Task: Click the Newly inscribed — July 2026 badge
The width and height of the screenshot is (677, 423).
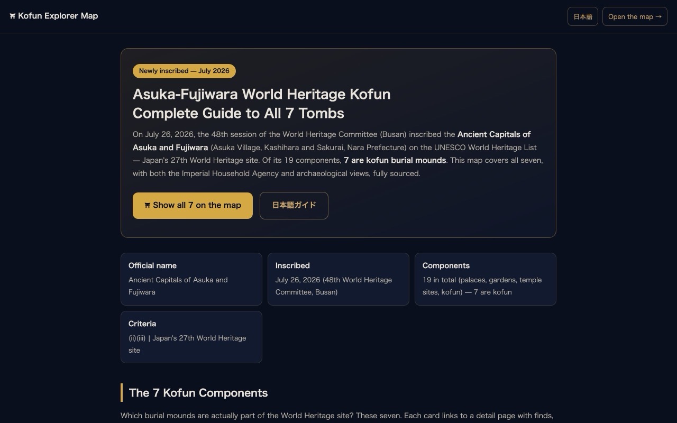Action: coord(184,71)
